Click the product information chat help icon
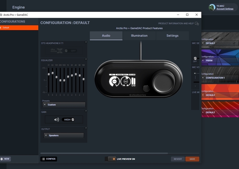 pos(197,24)
